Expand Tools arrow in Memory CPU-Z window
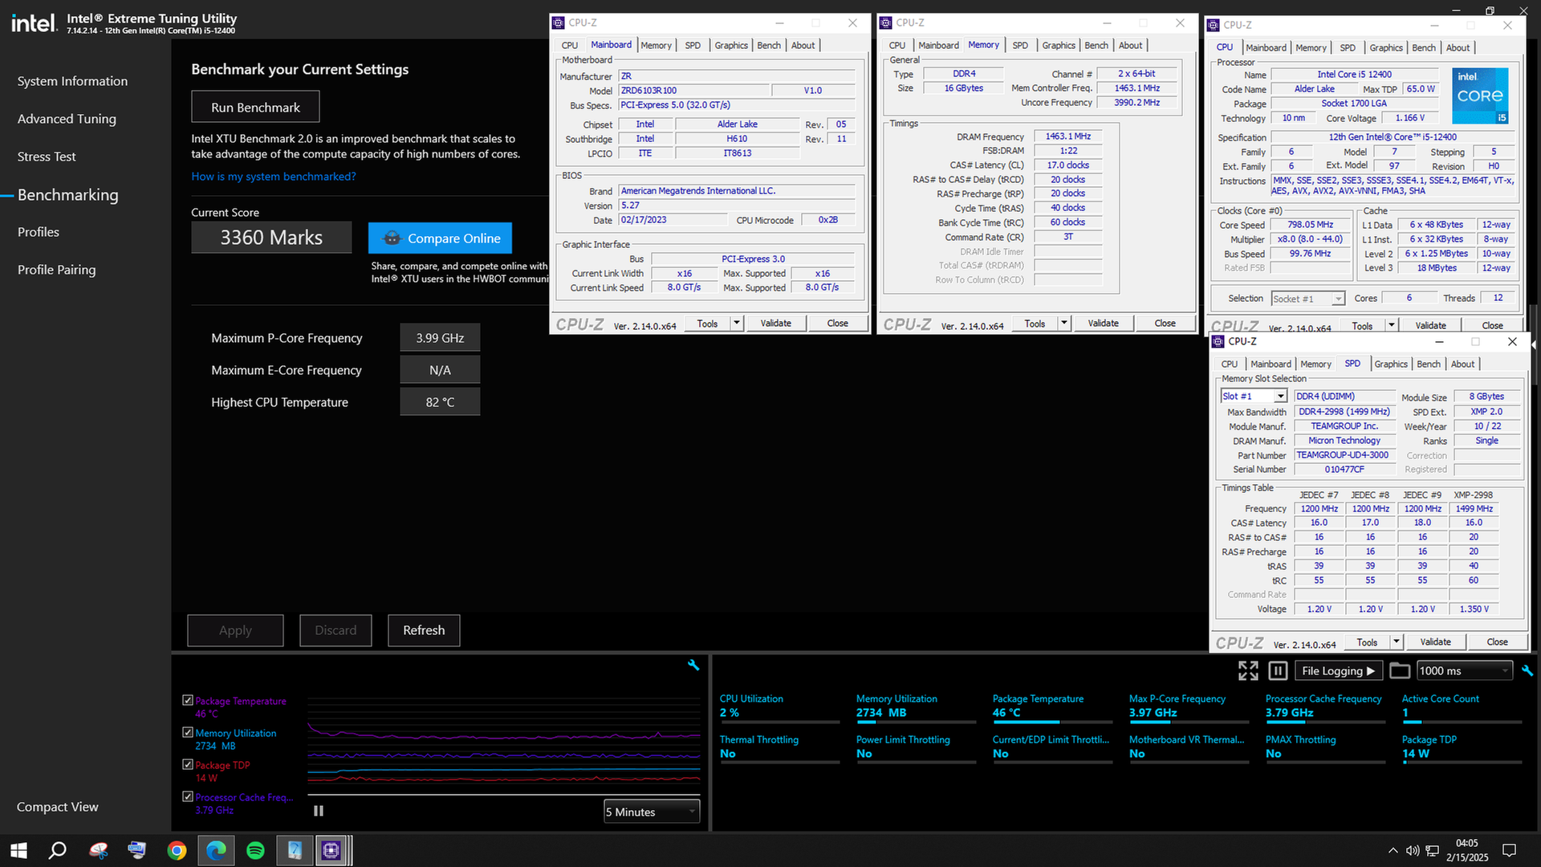Screen dimensions: 1541x867 click(x=1063, y=323)
